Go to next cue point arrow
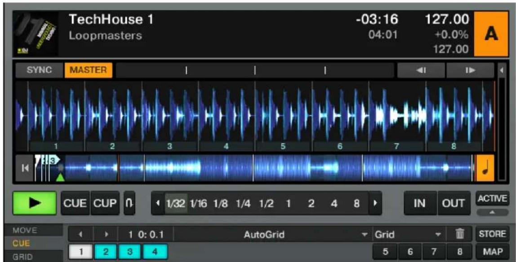The image size is (516, 262). (x=106, y=235)
